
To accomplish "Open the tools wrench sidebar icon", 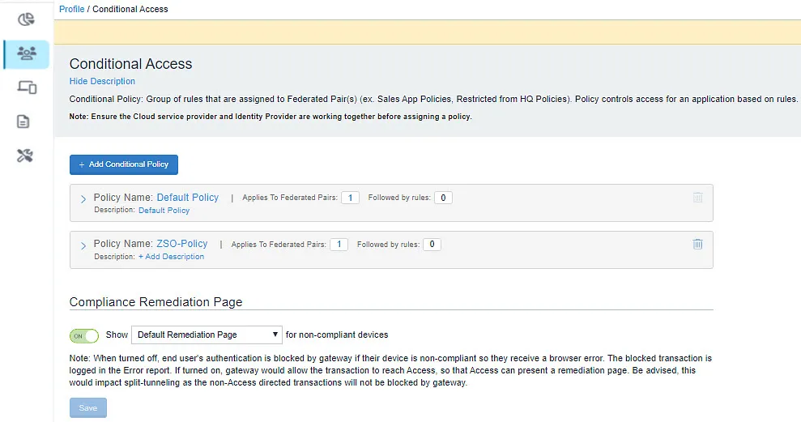I will 25,156.
